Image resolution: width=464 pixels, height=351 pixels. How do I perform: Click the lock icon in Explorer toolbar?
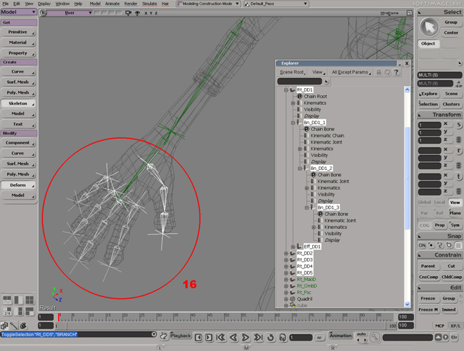click(x=379, y=72)
